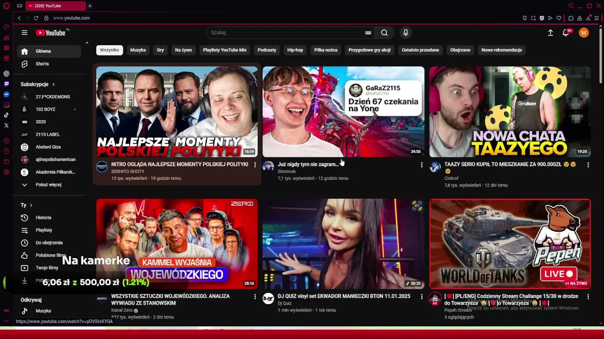Open options menu for Już nigdy tym video
The height and width of the screenshot is (339, 604).
421,165
